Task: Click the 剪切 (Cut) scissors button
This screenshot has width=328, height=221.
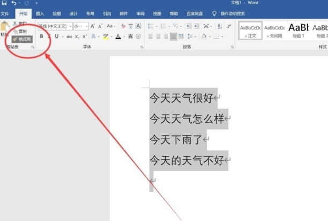Action: [x=20, y=23]
